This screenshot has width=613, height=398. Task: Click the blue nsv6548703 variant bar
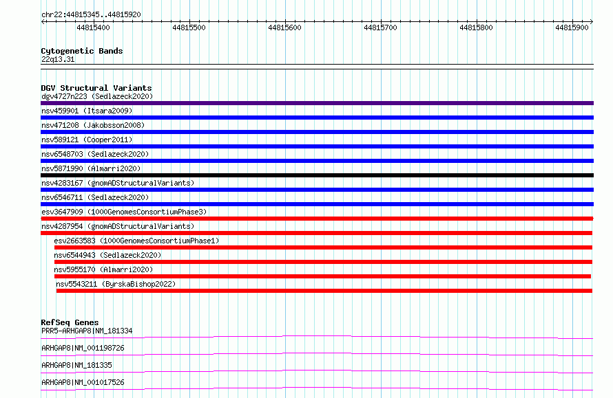317,161
